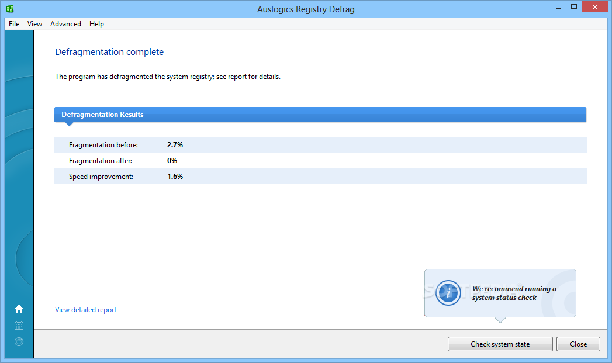This screenshot has width=612, height=363.
Task: Close the window with the red X
Action: (x=595, y=6)
